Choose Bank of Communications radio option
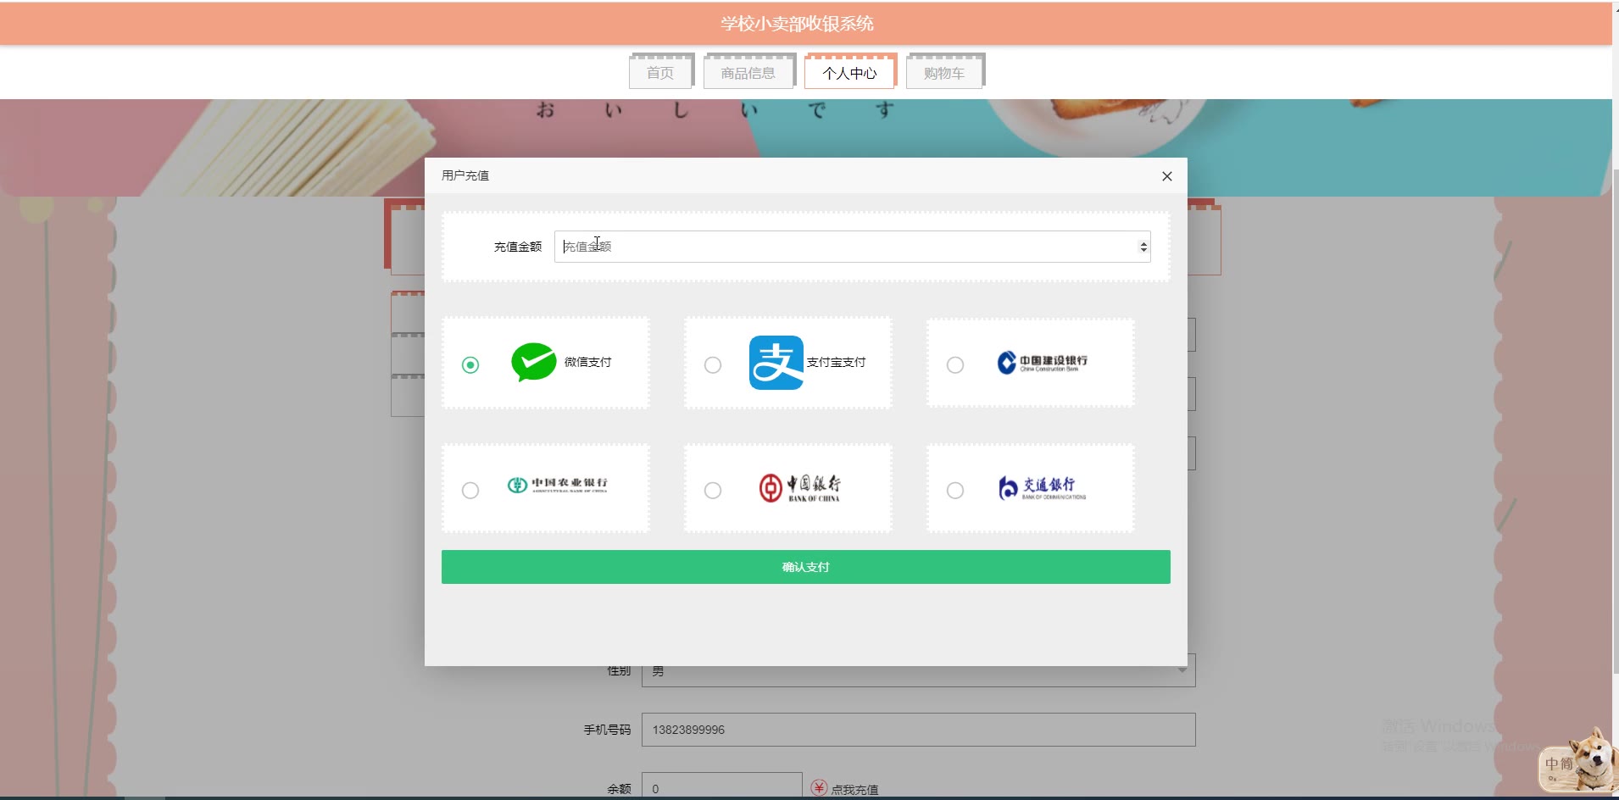 [x=955, y=490]
